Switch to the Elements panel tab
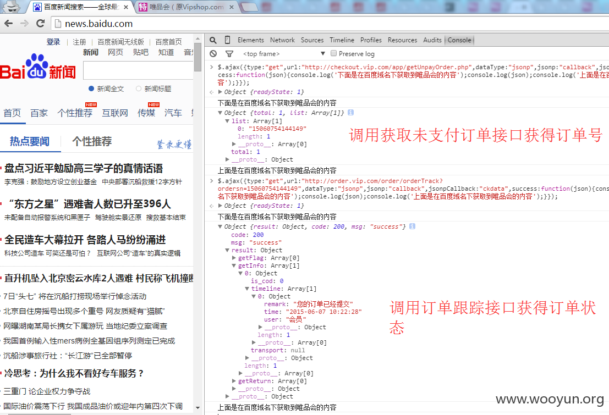 click(x=250, y=40)
